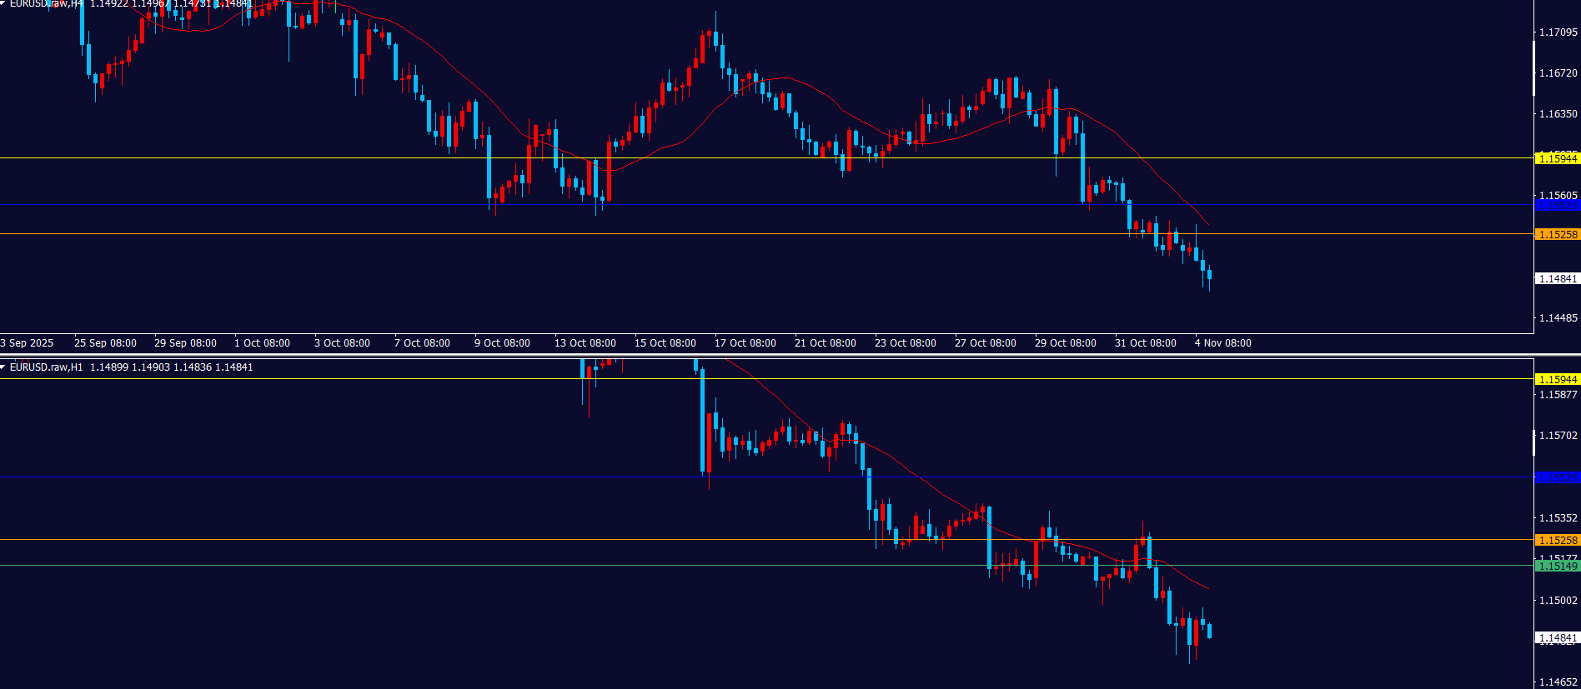Select the green 1.15149 price label
This screenshot has height=689, width=1581.
[1557, 567]
